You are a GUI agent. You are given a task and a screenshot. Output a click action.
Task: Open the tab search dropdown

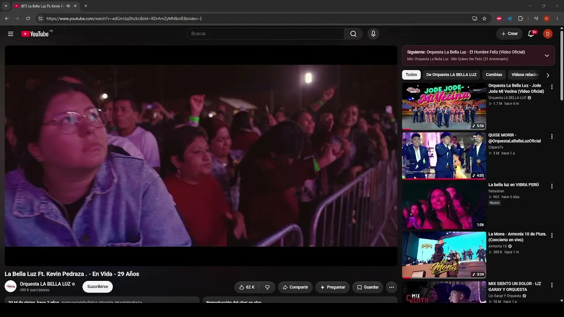click(x=6, y=6)
